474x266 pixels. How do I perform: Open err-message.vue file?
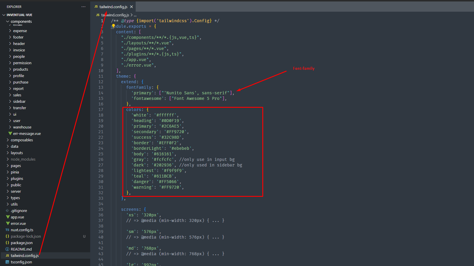(27, 133)
